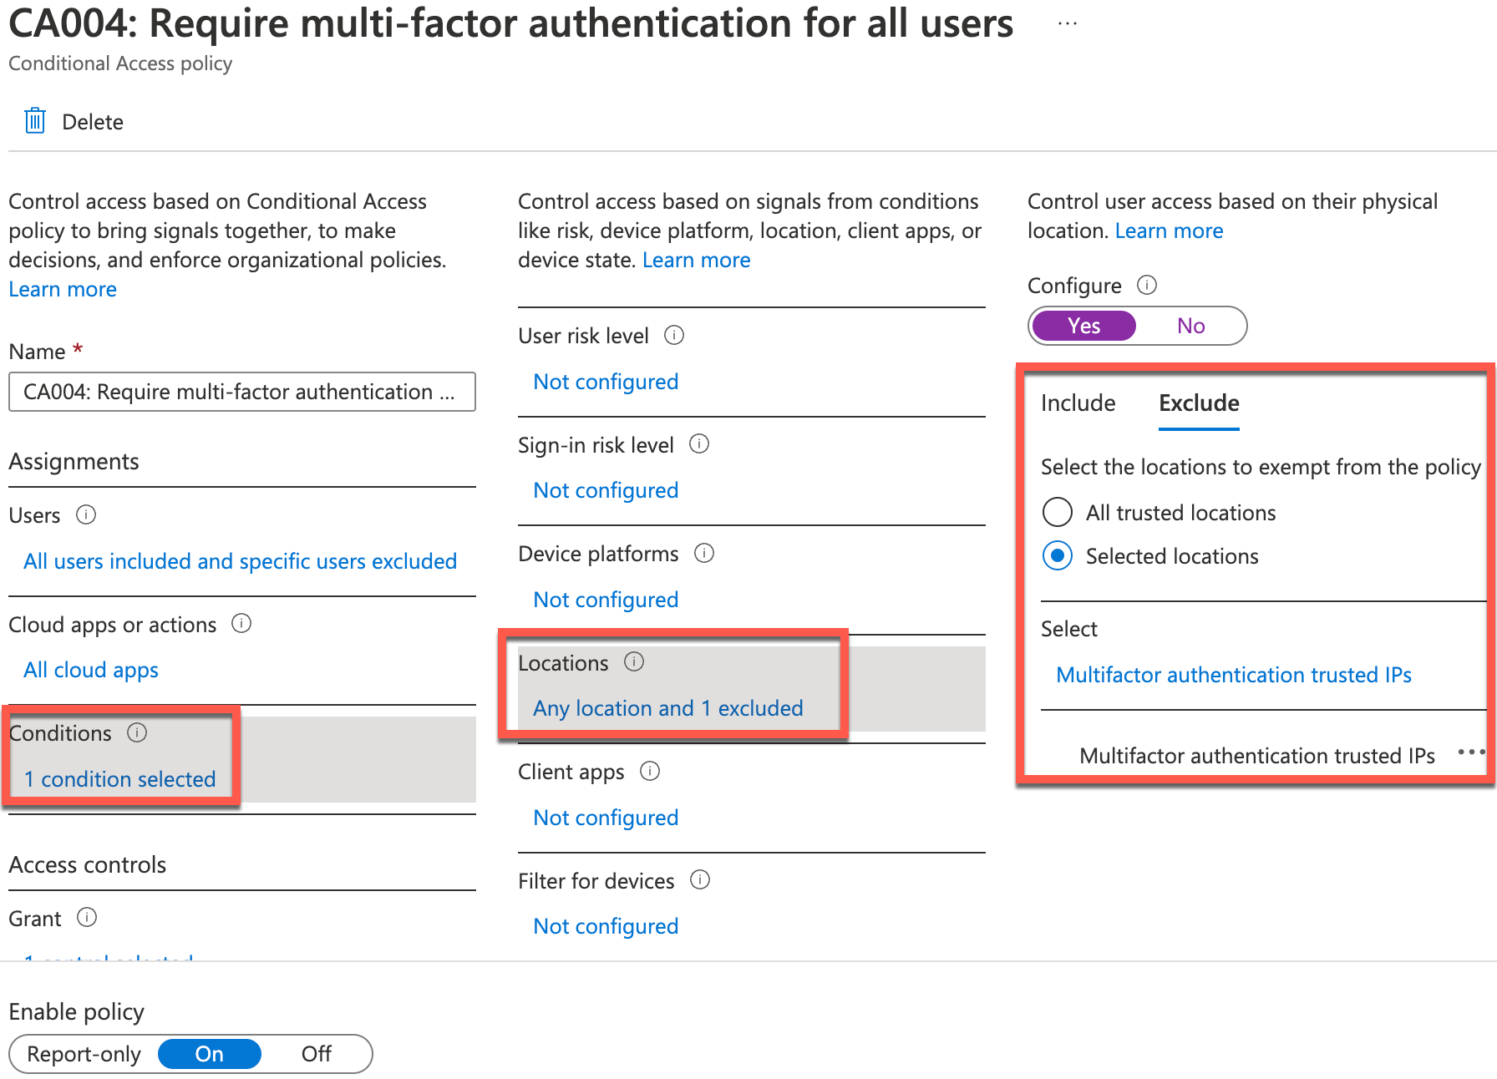This screenshot has height=1079, width=1497.
Task: Switch to the Include tab
Action: [x=1078, y=403]
